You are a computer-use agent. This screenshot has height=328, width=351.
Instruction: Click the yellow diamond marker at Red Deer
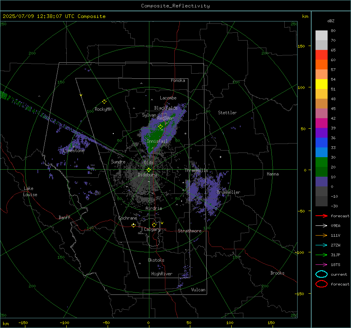tap(160, 127)
